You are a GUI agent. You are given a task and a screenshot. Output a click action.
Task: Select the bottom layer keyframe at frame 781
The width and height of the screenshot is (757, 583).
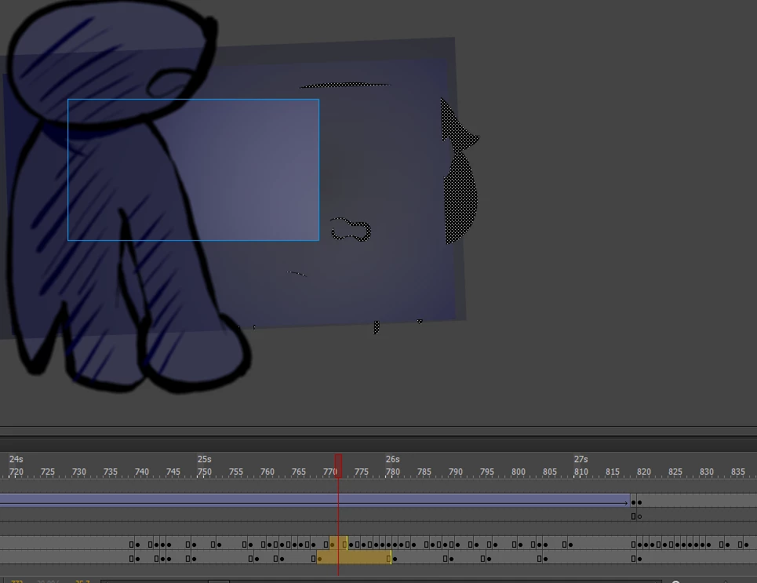[395, 559]
